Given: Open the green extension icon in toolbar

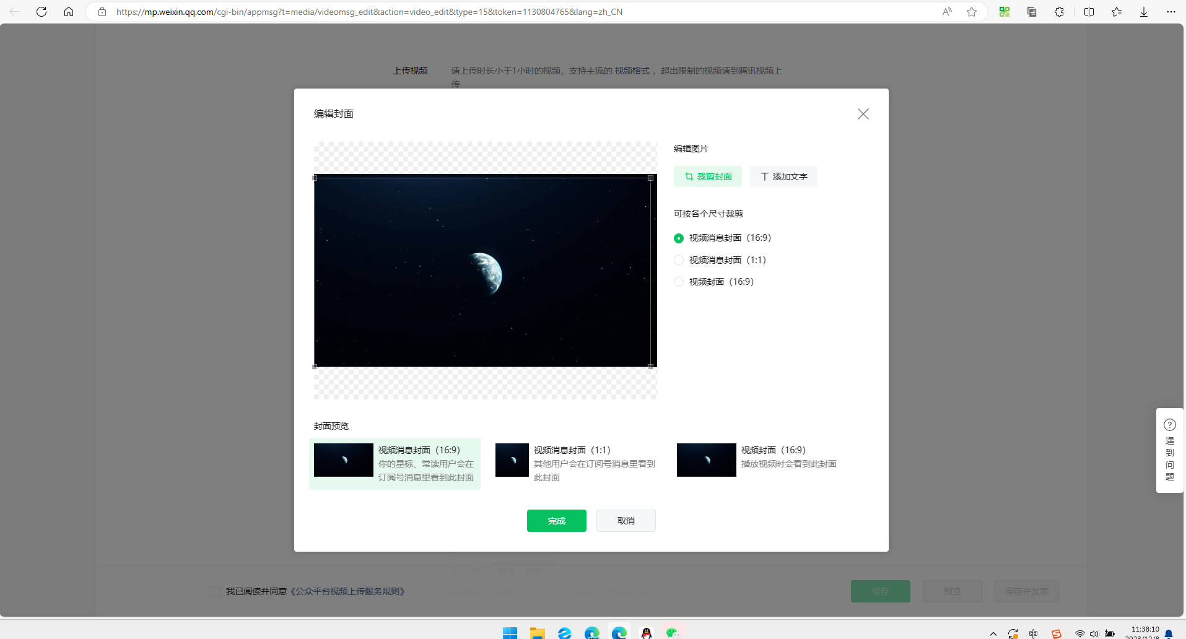Looking at the screenshot, I should [x=1005, y=12].
